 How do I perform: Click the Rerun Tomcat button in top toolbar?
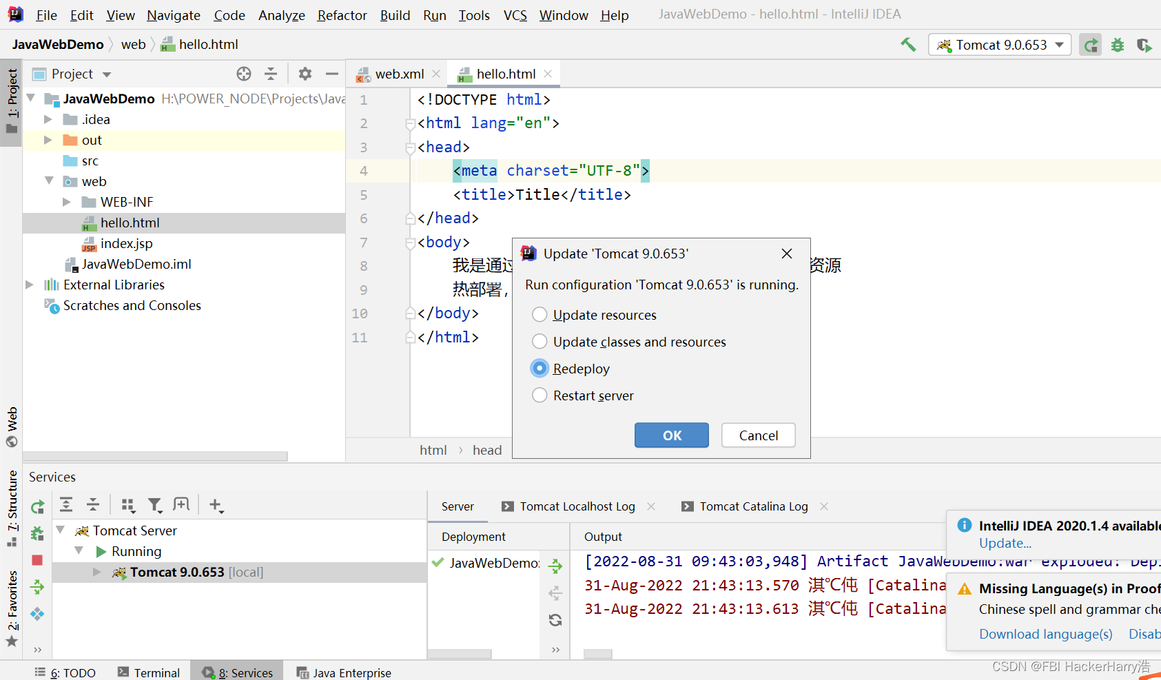pyautogui.click(x=1090, y=45)
